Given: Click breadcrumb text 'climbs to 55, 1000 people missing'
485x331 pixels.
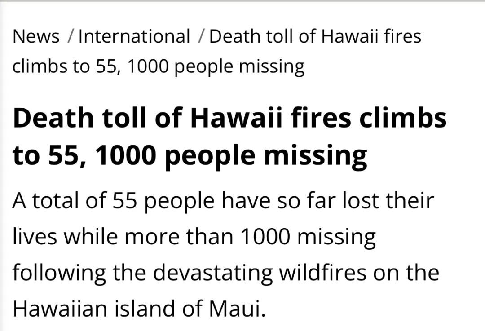Looking at the screenshot, I should click(x=159, y=66).
